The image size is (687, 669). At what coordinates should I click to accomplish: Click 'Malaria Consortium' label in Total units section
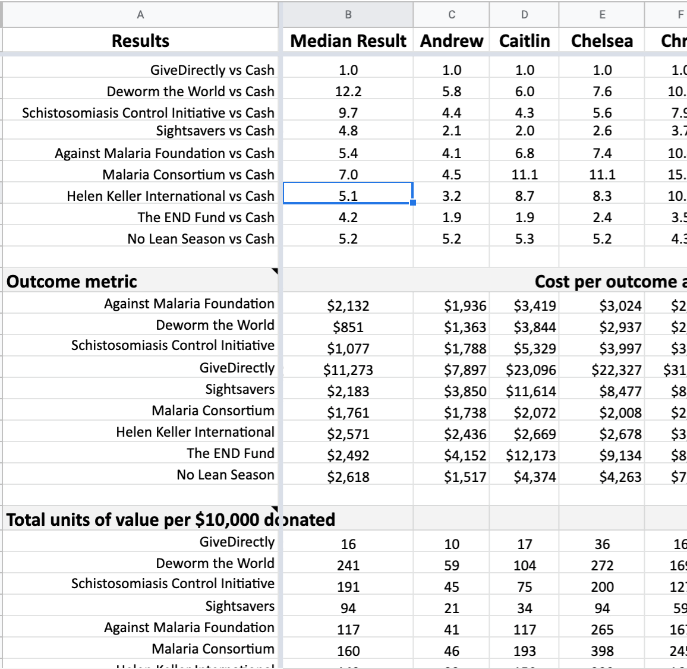(213, 649)
